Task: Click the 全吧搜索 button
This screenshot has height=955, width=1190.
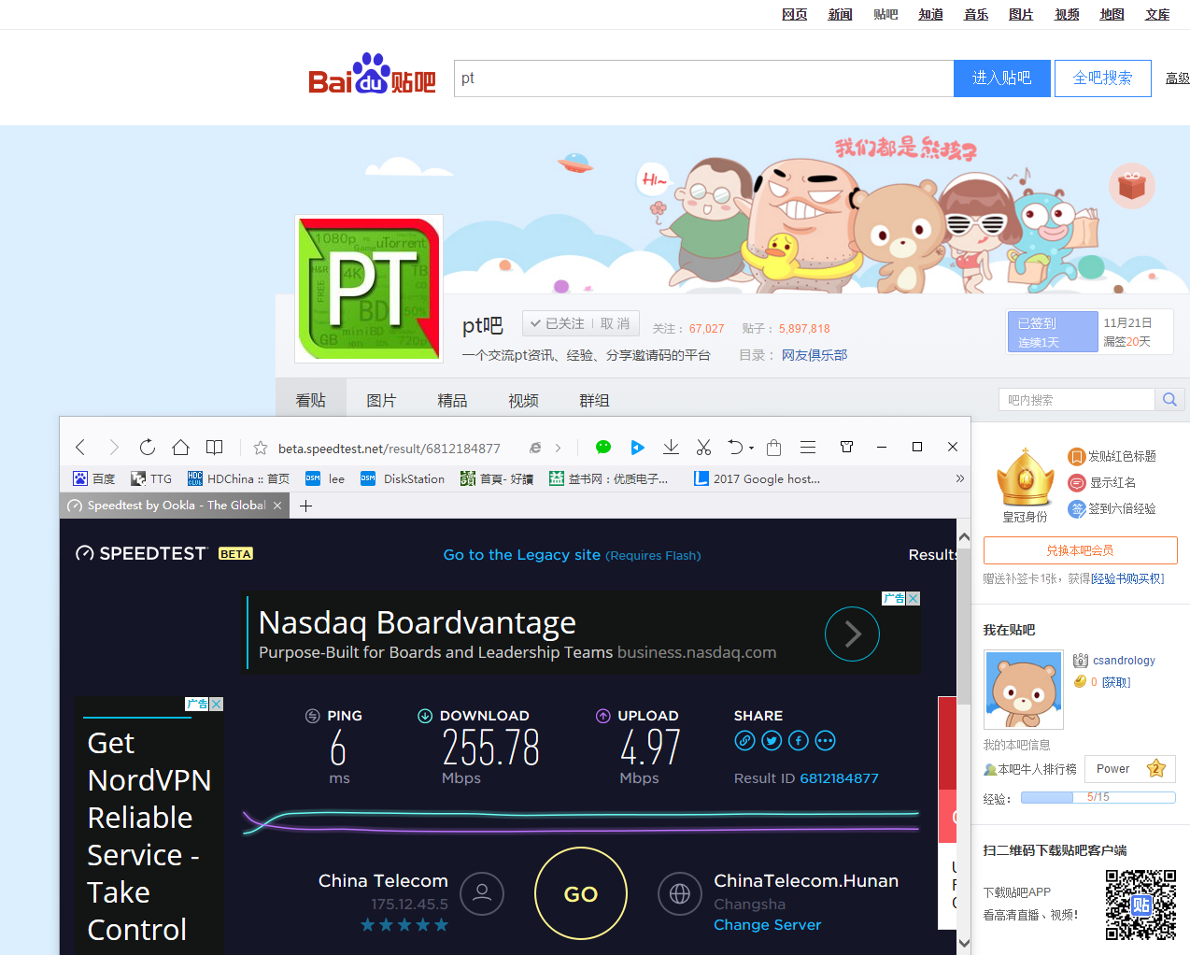Action: tap(1103, 78)
